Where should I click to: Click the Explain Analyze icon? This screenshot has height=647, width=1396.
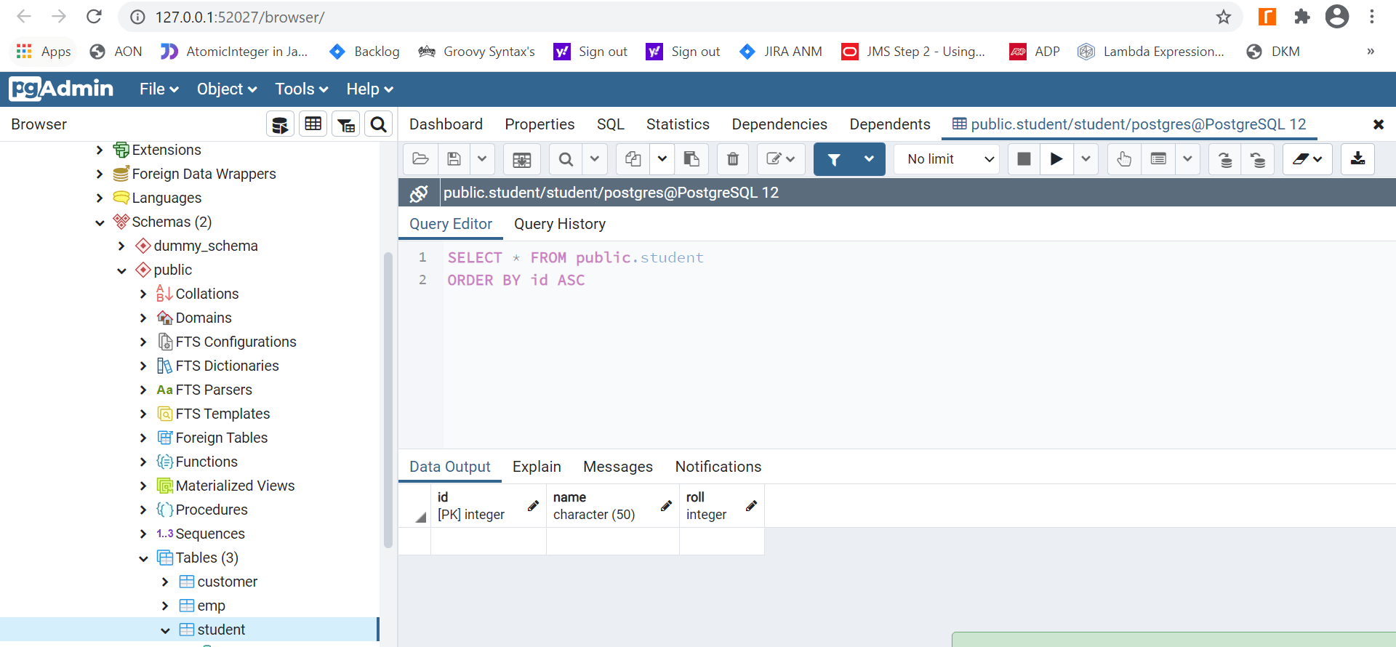pyautogui.click(x=1158, y=159)
